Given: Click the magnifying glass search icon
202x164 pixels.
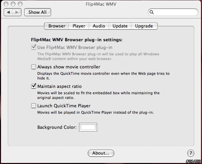Looking at the screenshot, I should click(152, 12).
